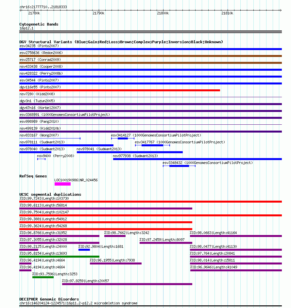Open variant esv3368991 label

(65, 115)
